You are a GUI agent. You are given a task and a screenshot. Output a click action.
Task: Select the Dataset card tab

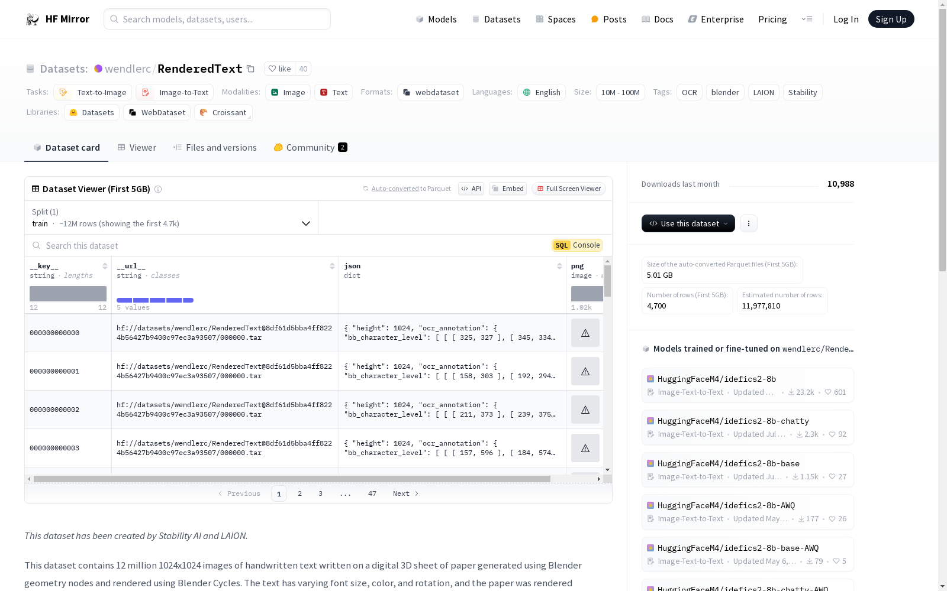(x=66, y=148)
